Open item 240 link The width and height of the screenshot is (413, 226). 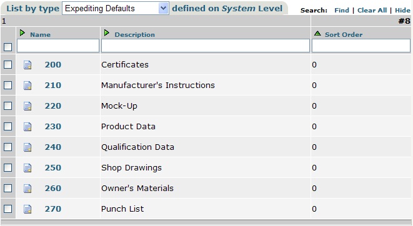pos(53,147)
